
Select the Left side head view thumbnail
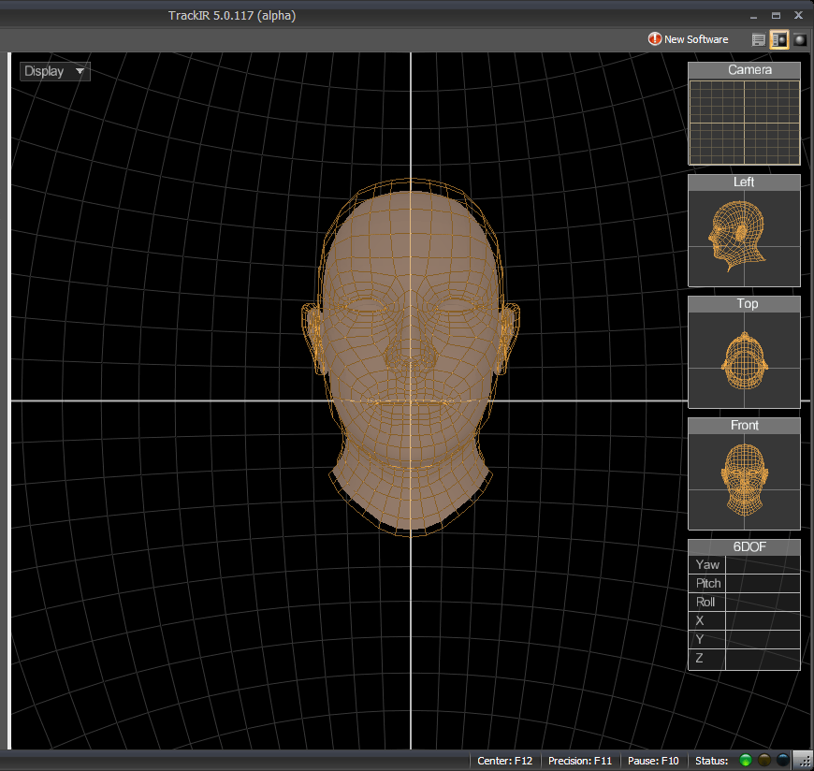coord(744,239)
